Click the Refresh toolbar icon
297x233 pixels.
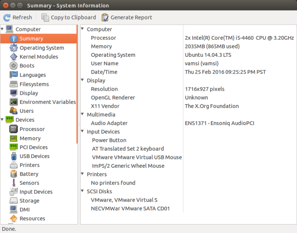click(x=7, y=18)
